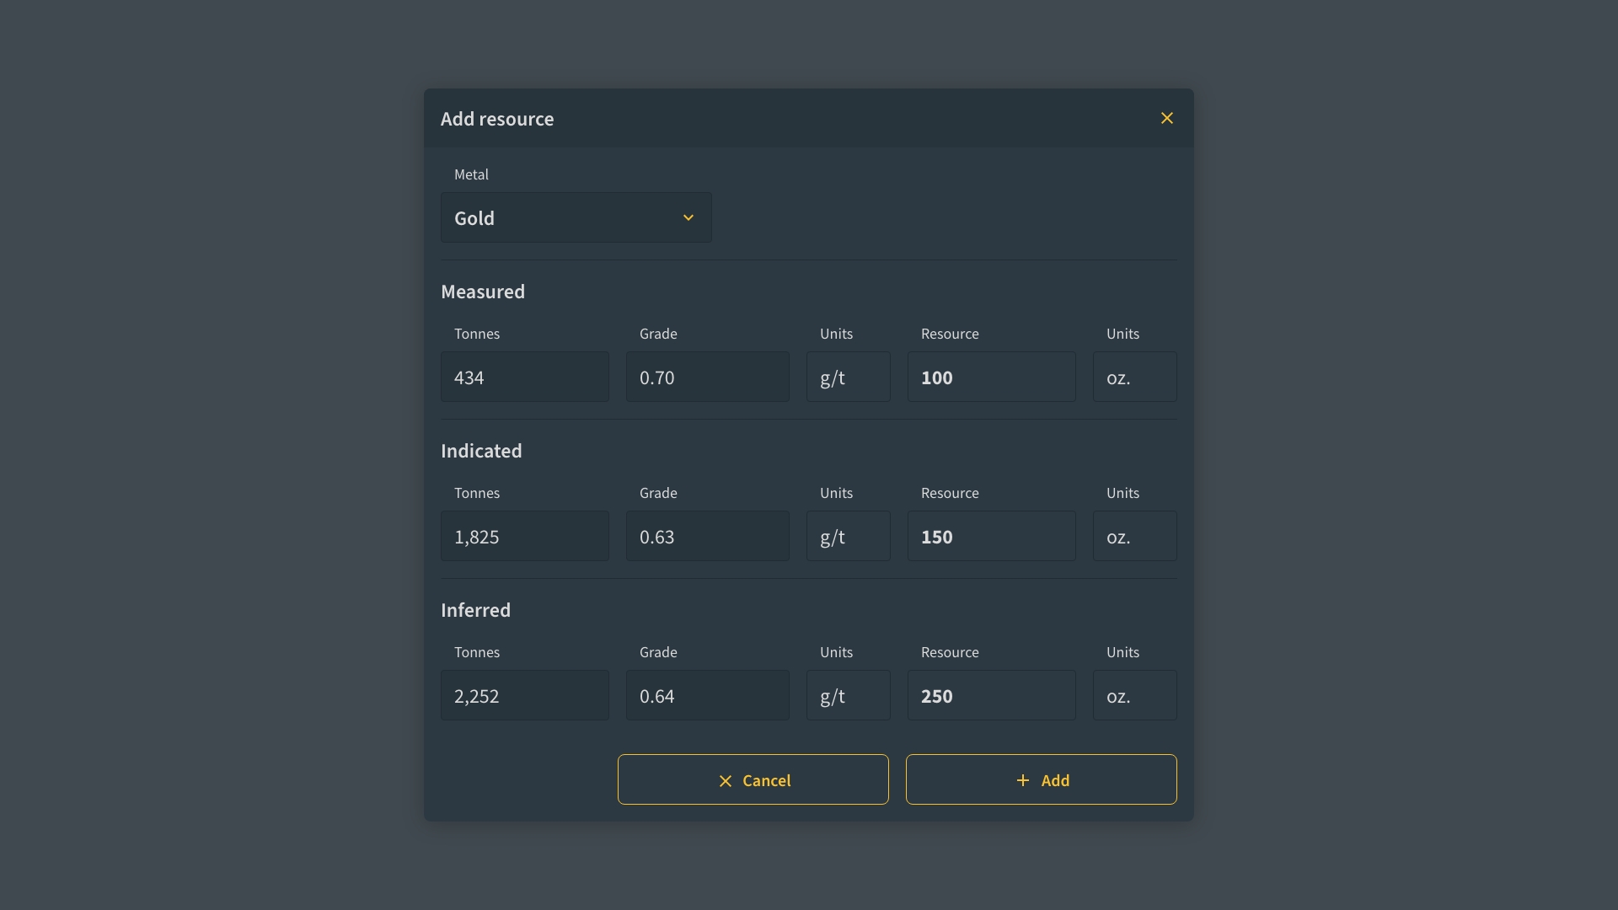Select the Inferred grade Units g/t box

click(x=848, y=695)
